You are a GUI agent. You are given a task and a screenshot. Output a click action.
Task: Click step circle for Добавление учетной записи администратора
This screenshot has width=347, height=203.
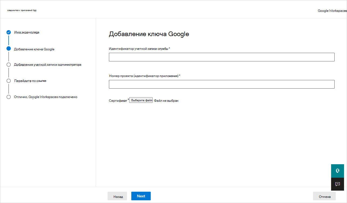pos(9,65)
